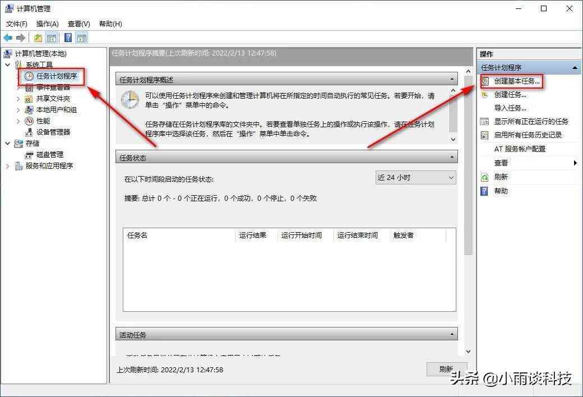Click AT 服务帐户配置 action
This screenshot has width=583, height=397.
520,149
